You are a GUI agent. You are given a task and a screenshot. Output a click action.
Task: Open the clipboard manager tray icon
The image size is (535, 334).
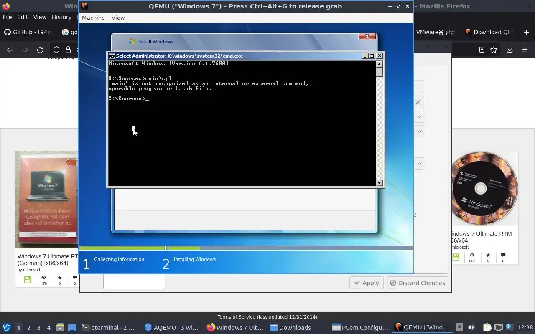(x=487, y=327)
